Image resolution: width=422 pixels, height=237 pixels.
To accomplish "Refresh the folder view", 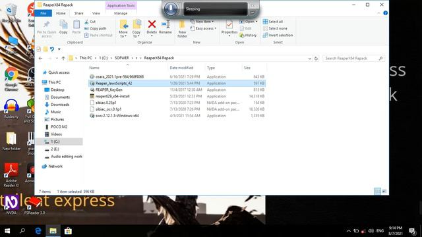I will [x=316, y=59].
